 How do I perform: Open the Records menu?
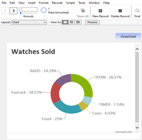(57, 3)
